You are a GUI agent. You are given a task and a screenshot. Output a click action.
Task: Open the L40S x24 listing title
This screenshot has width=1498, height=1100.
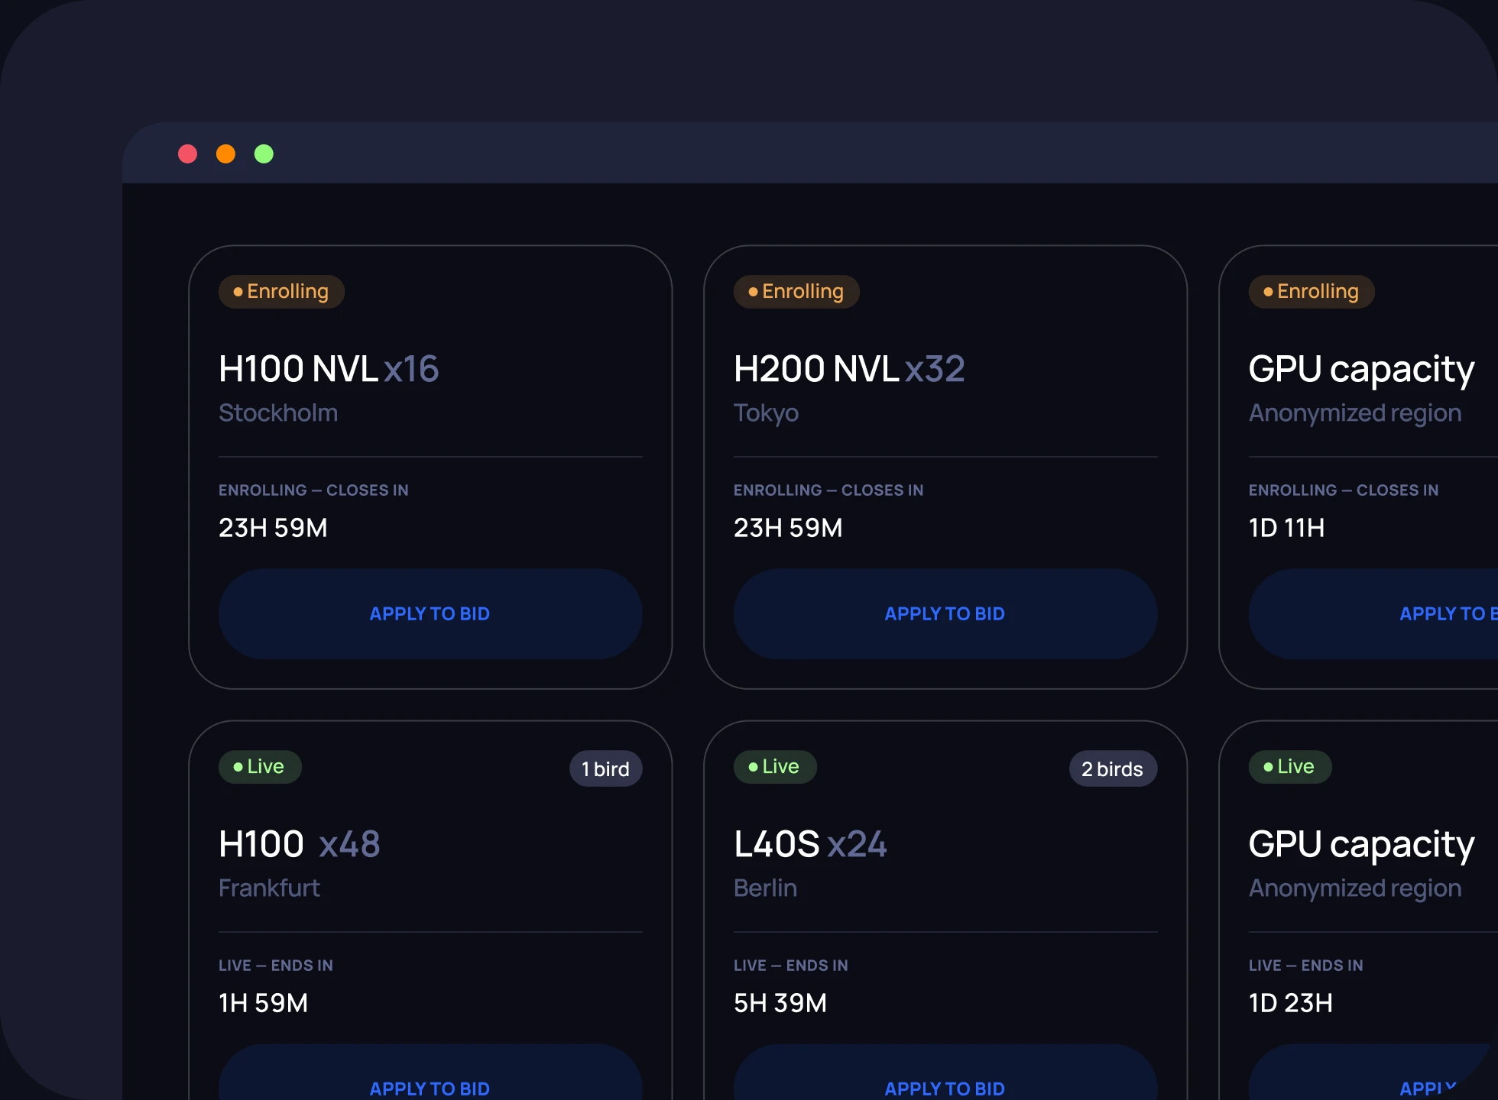pyautogui.click(x=810, y=844)
